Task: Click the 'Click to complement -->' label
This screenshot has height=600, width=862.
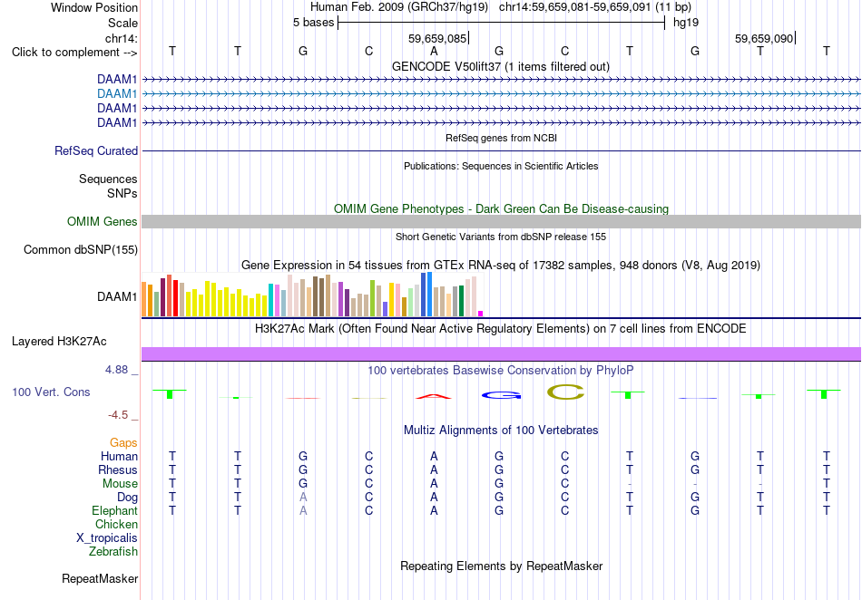Action: 74,53
